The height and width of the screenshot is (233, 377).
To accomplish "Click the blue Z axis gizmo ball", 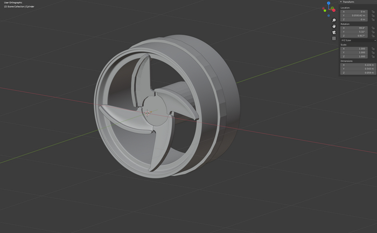I will point(329,3).
